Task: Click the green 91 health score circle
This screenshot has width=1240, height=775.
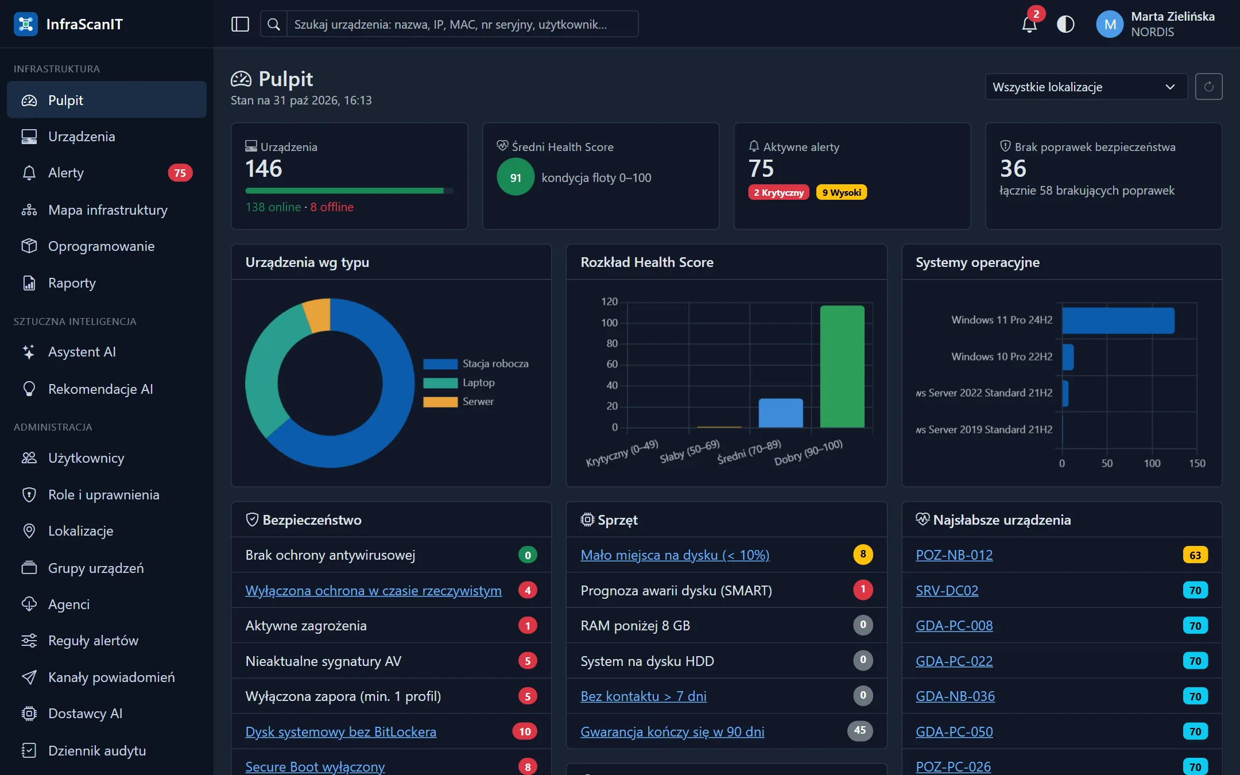Action: 516,177
